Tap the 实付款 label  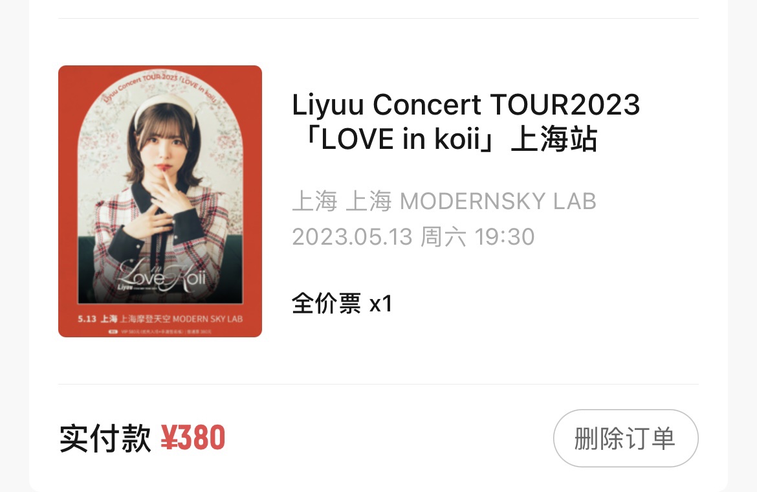point(105,438)
